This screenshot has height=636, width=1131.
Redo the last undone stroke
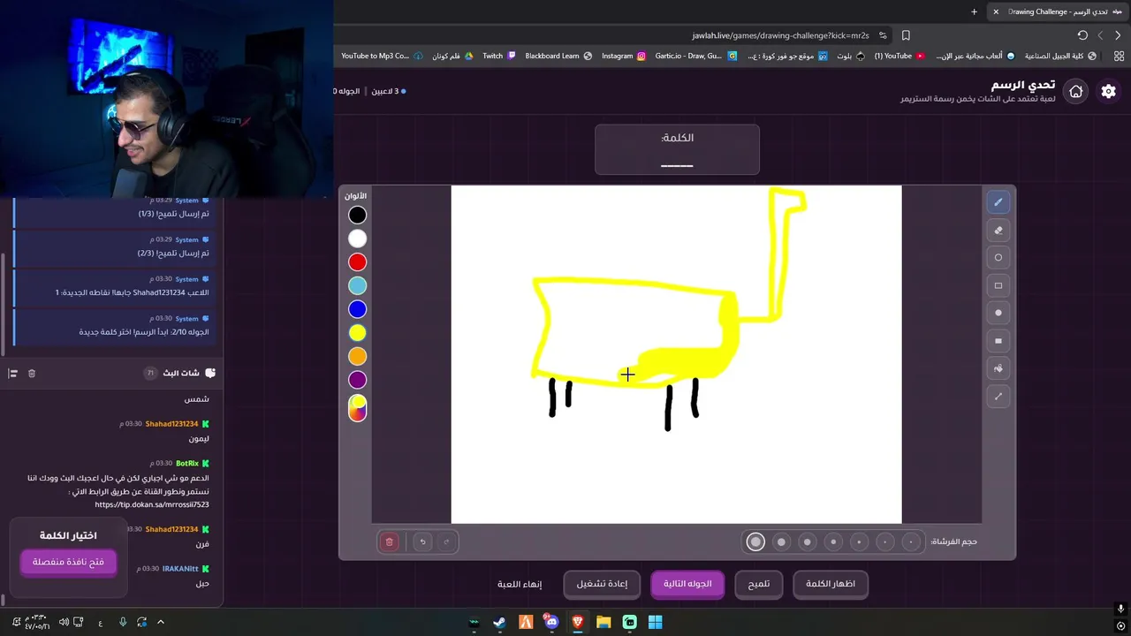pos(446,541)
